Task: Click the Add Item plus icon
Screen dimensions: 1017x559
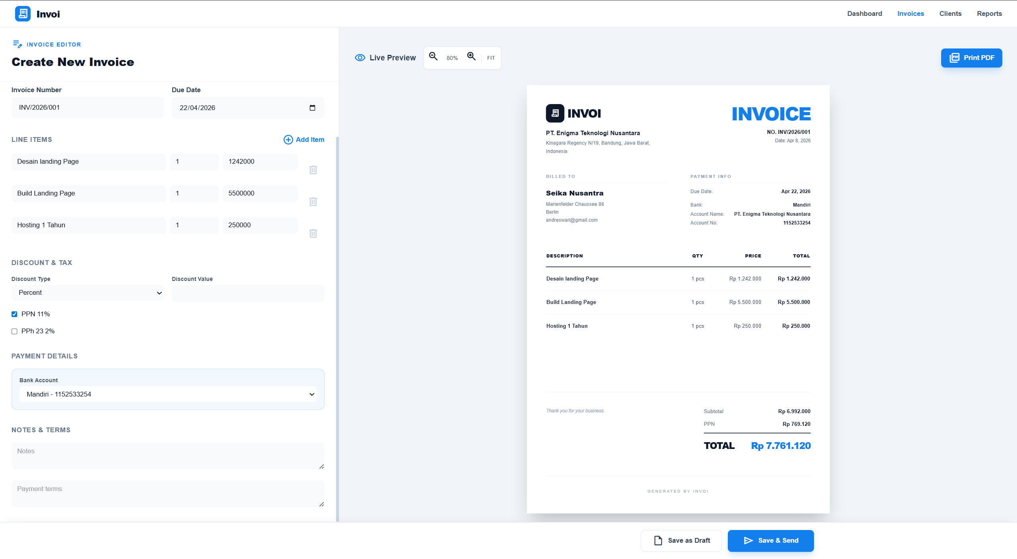Action: (288, 139)
